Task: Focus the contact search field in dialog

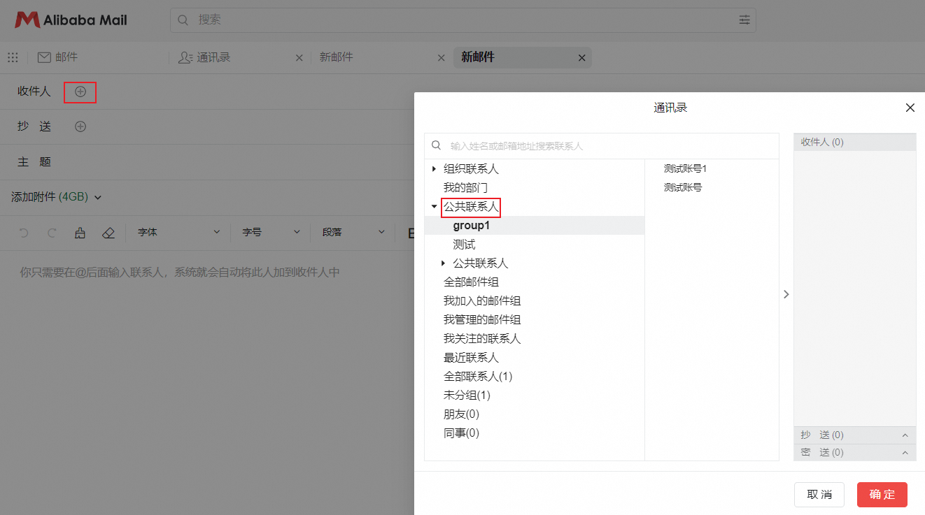Action: [602, 146]
